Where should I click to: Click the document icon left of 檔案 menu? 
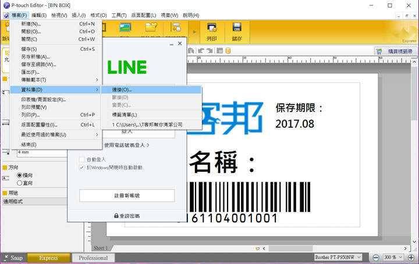[x=6, y=16]
